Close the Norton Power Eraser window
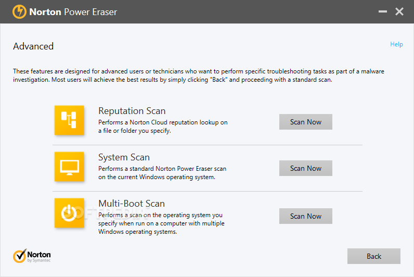The width and height of the screenshot is (414, 277). (399, 11)
